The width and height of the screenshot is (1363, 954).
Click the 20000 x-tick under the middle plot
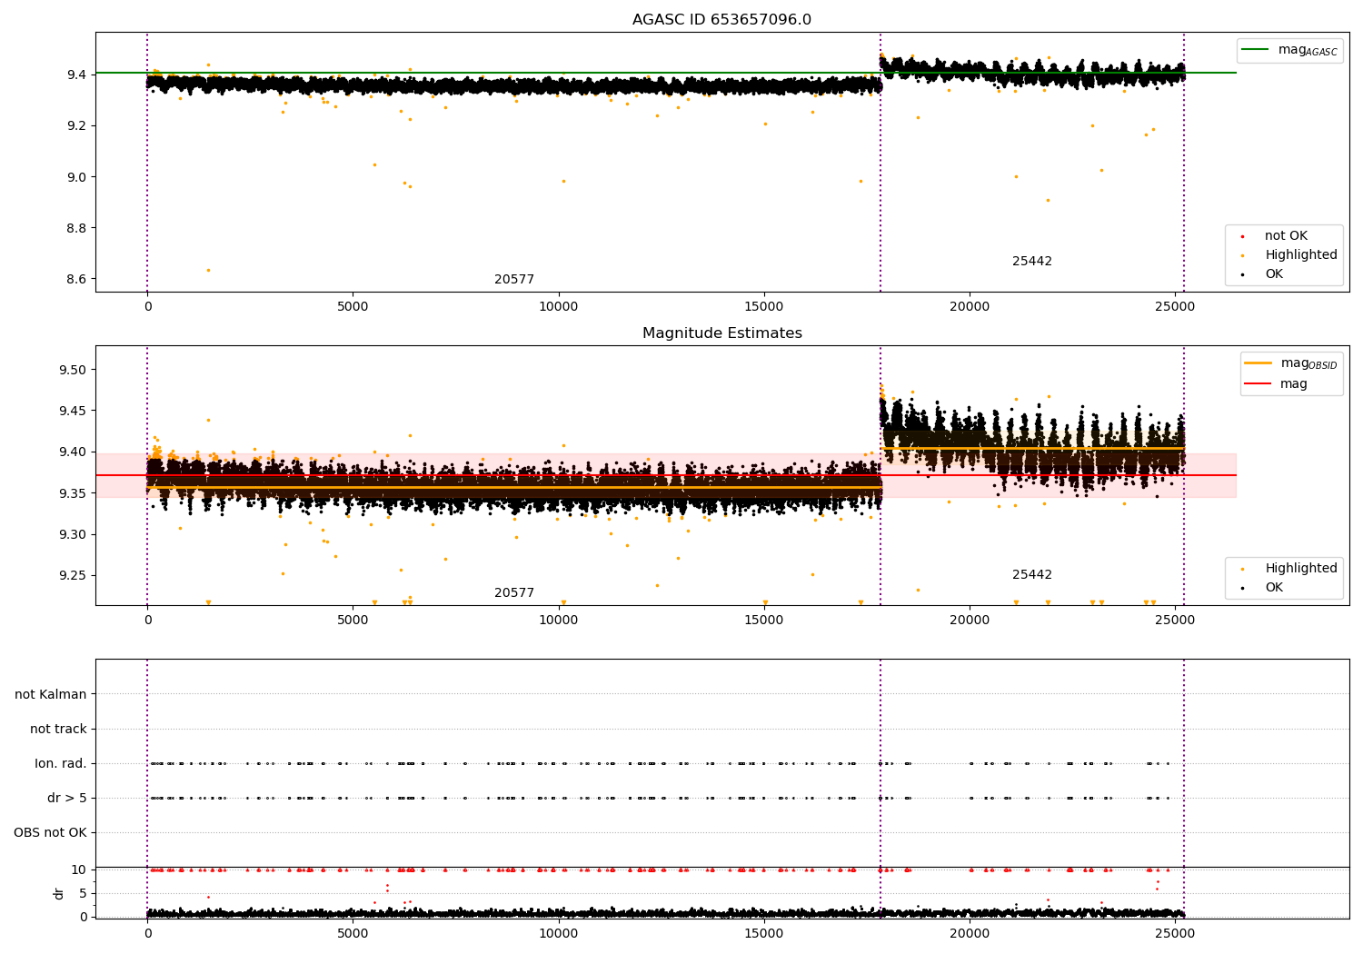970,621
